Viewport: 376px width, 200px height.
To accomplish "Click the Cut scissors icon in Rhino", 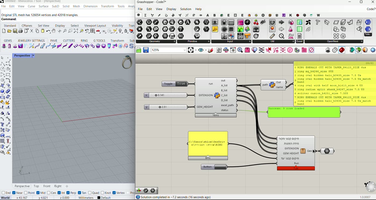I will [x=32, y=31].
